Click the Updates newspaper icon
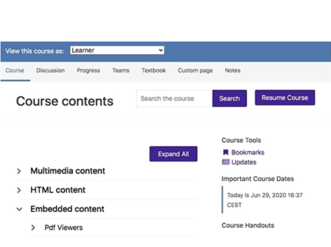 (x=225, y=162)
